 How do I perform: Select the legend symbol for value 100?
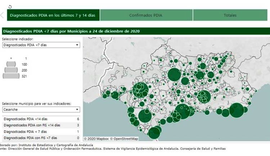coord(11,64)
